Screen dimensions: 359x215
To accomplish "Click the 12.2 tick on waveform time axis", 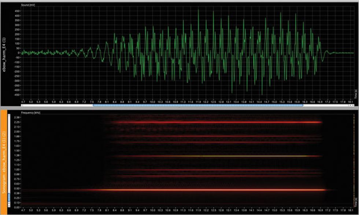I will point(206,101).
